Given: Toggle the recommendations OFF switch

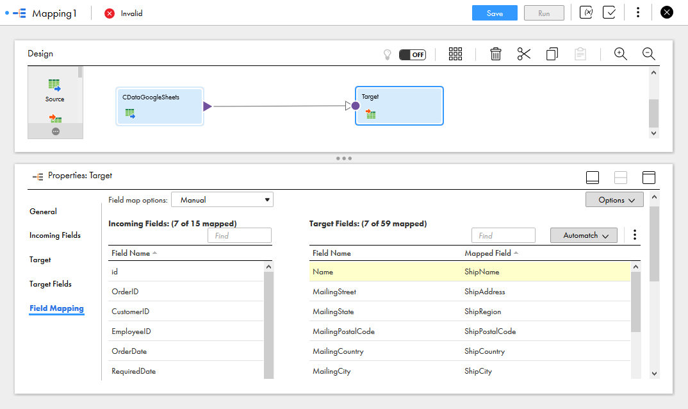Looking at the screenshot, I should (413, 54).
